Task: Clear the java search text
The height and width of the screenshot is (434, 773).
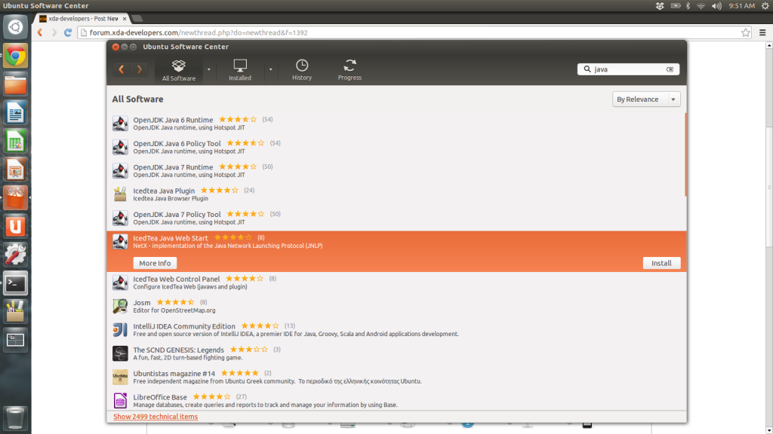Action: coord(670,69)
